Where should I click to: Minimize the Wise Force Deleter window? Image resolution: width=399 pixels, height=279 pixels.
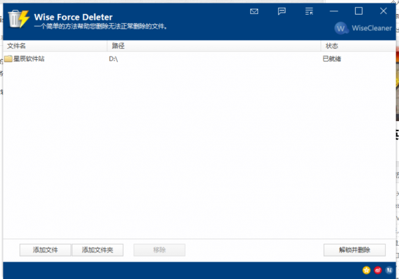point(334,11)
